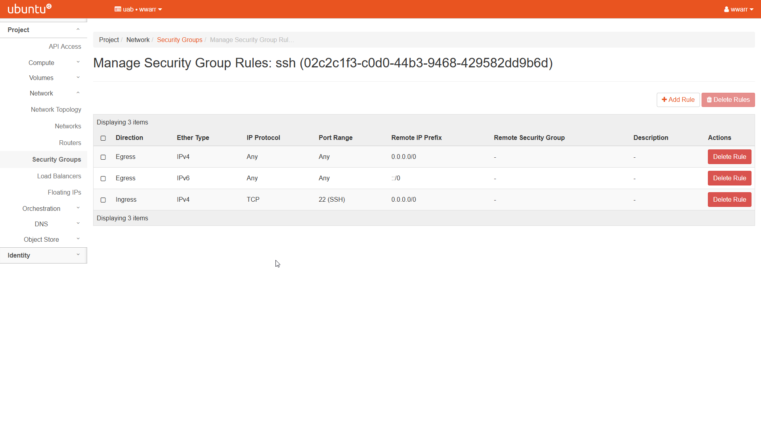The height and width of the screenshot is (428, 761).
Task: Click the Delete Rules button
Action: point(728,100)
